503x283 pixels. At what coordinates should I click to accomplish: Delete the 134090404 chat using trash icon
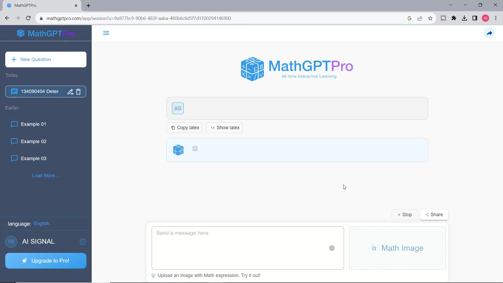click(78, 92)
